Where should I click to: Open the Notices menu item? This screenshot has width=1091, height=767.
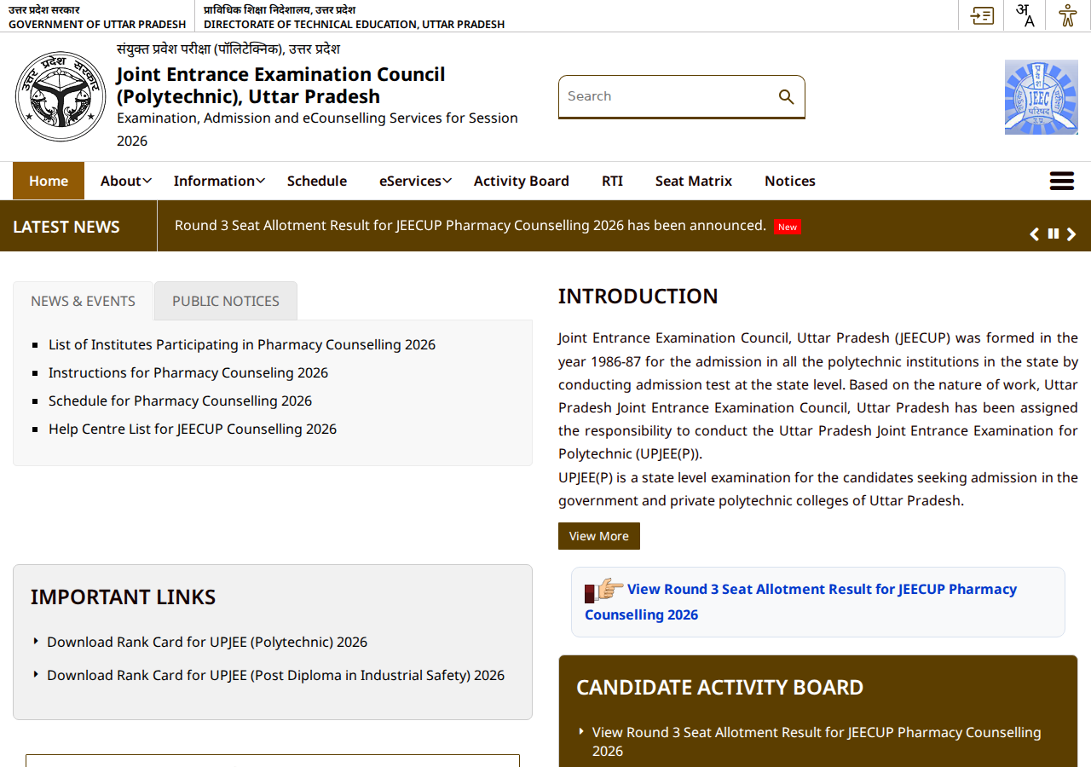click(790, 181)
